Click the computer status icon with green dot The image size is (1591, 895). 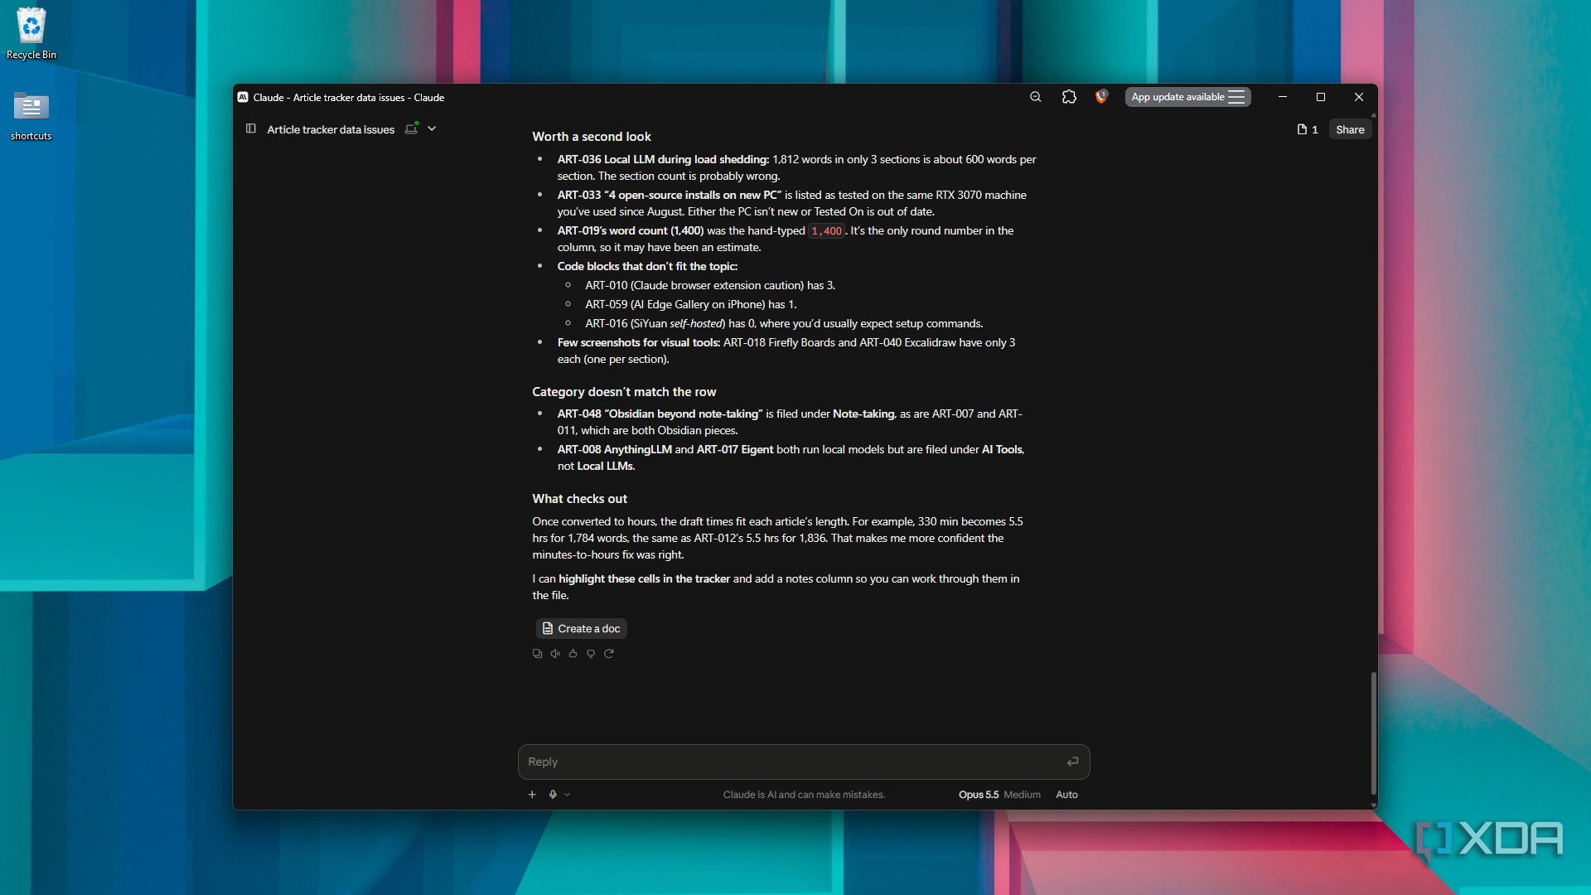(x=411, y=128)
